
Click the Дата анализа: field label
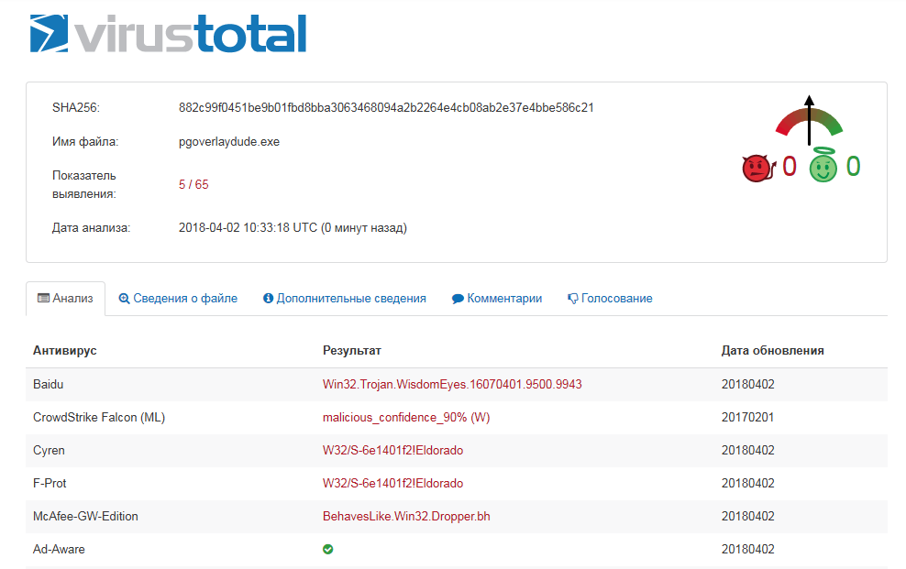pyautogui.click(x=92, y=228)
